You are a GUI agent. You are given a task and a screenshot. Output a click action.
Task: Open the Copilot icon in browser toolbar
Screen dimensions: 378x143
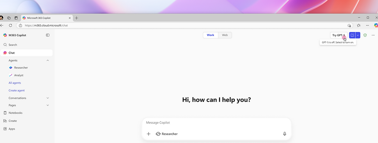click(376, 25)
